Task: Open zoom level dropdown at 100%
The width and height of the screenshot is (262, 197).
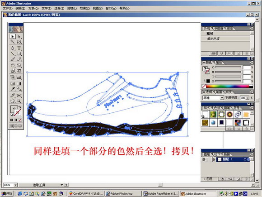Action: click(15, 185)
